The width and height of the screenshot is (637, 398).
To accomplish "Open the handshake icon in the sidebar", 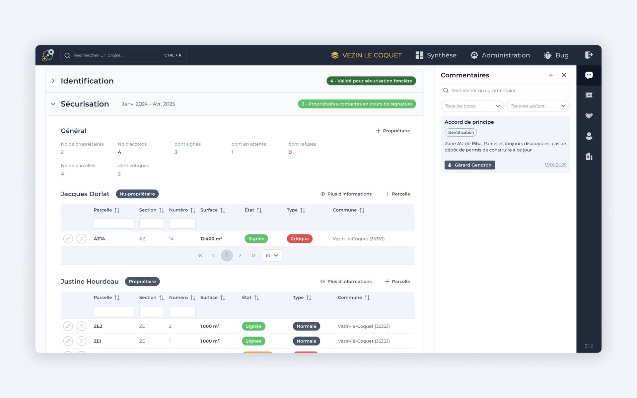I will point(589,116).
